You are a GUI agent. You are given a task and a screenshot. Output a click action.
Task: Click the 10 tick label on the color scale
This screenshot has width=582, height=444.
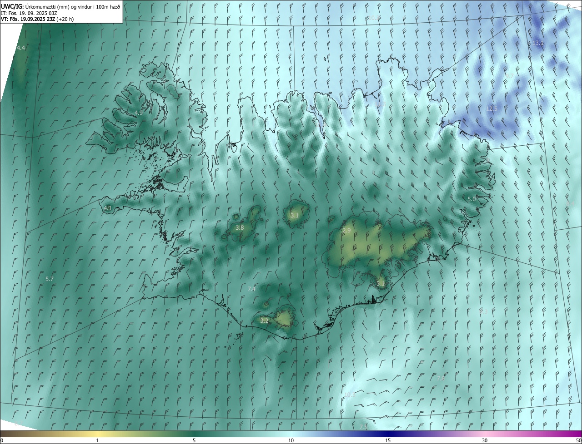pos(291,440)
